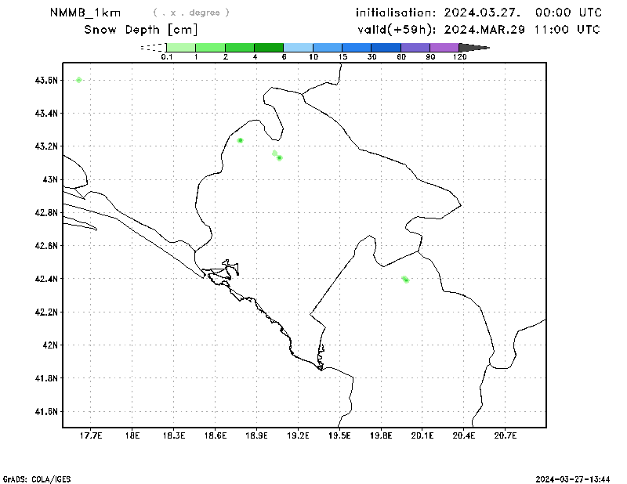Click the snow dot near 43.6N in top-left corner
Viewport: 627px width, 484px height.
[x=78, y=80]
